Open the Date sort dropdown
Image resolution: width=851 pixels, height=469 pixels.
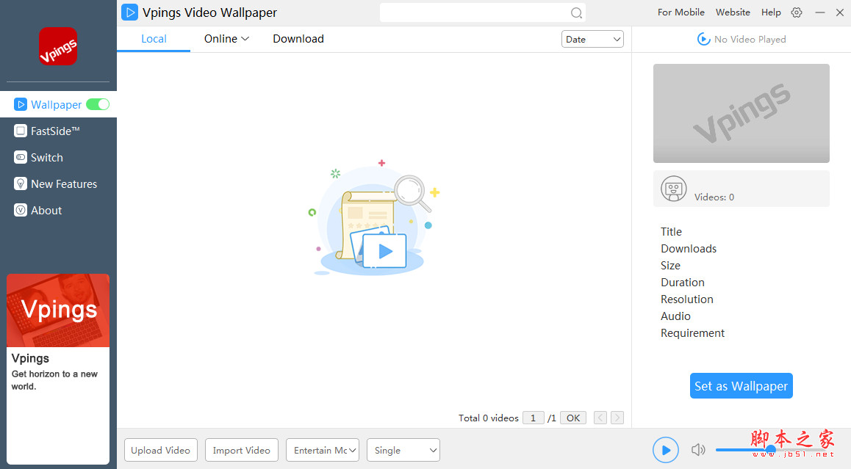coord(592,39)
